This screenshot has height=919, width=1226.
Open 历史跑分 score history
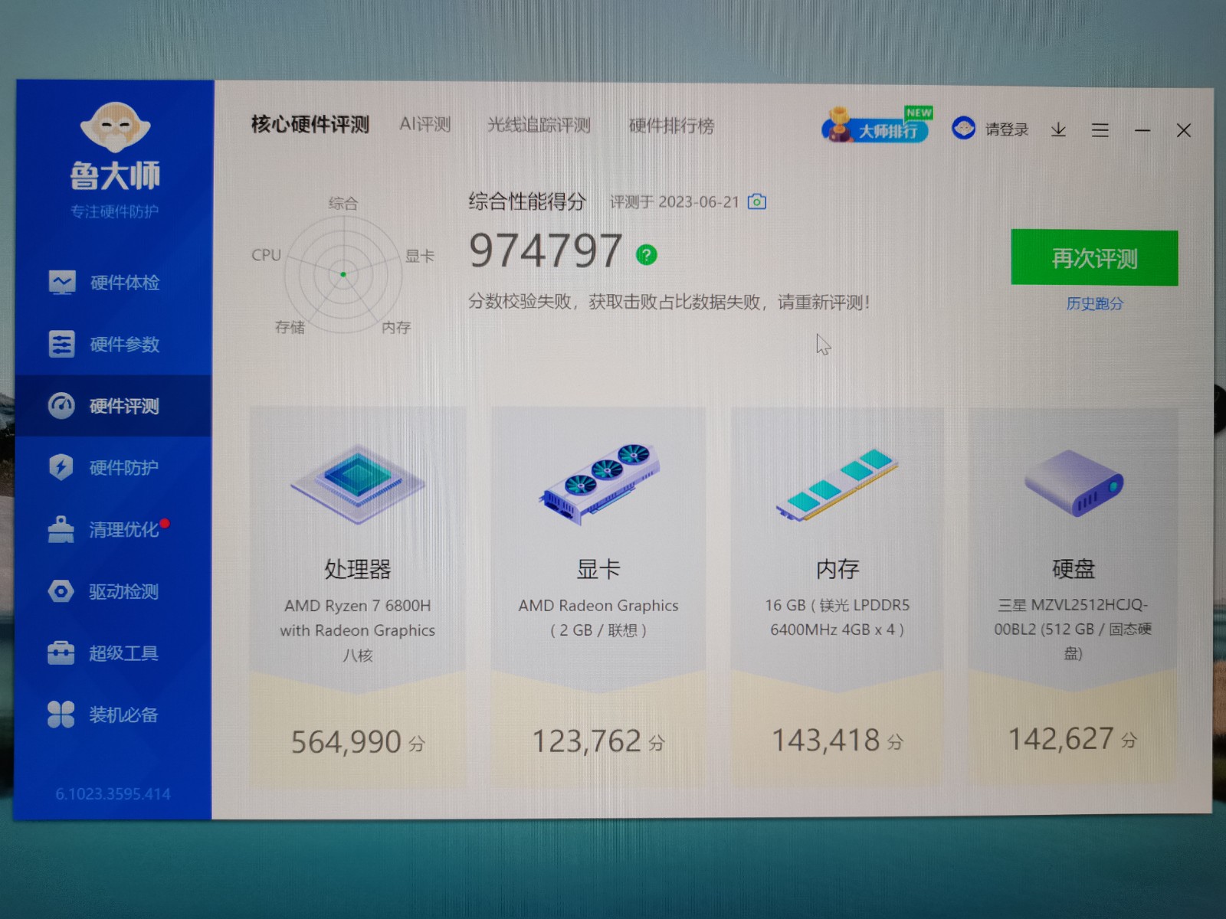point(1094,303)
